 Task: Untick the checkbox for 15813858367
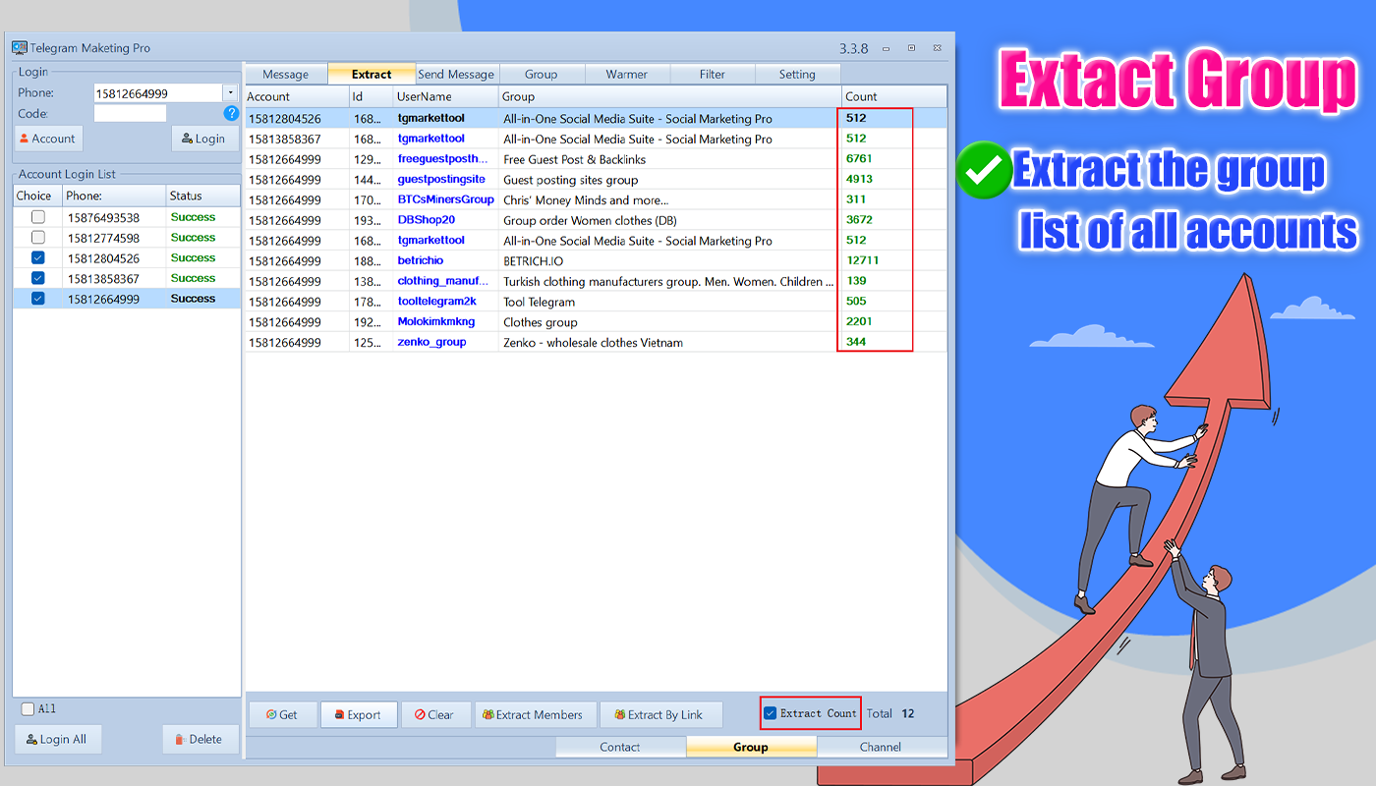click(37, 279)
